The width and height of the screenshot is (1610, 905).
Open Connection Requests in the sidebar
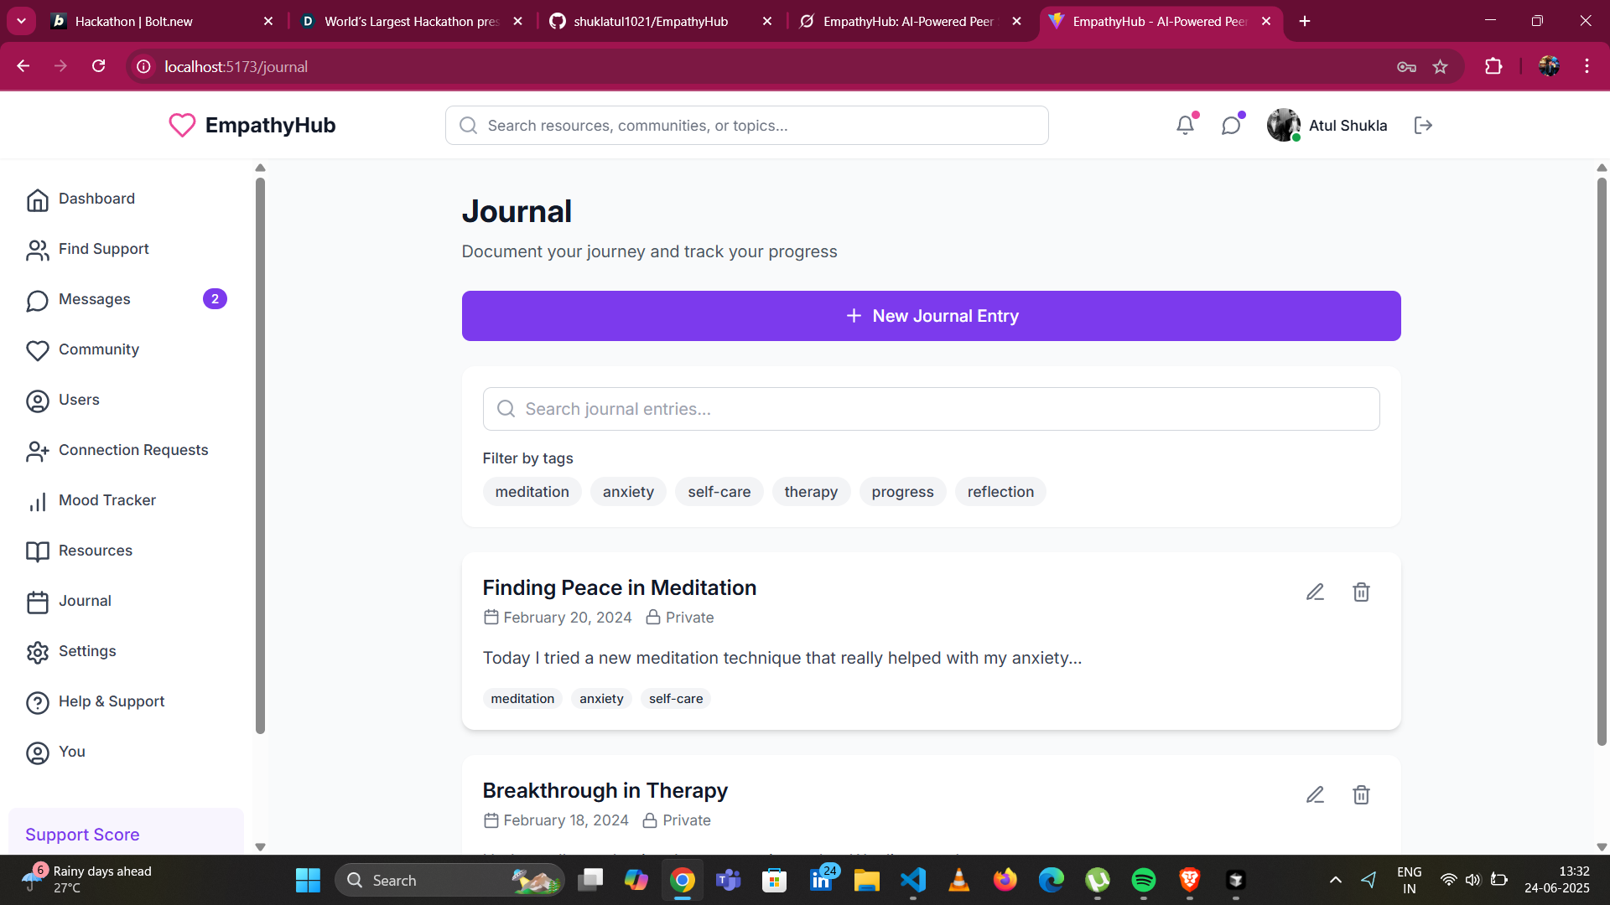point(132,450)
